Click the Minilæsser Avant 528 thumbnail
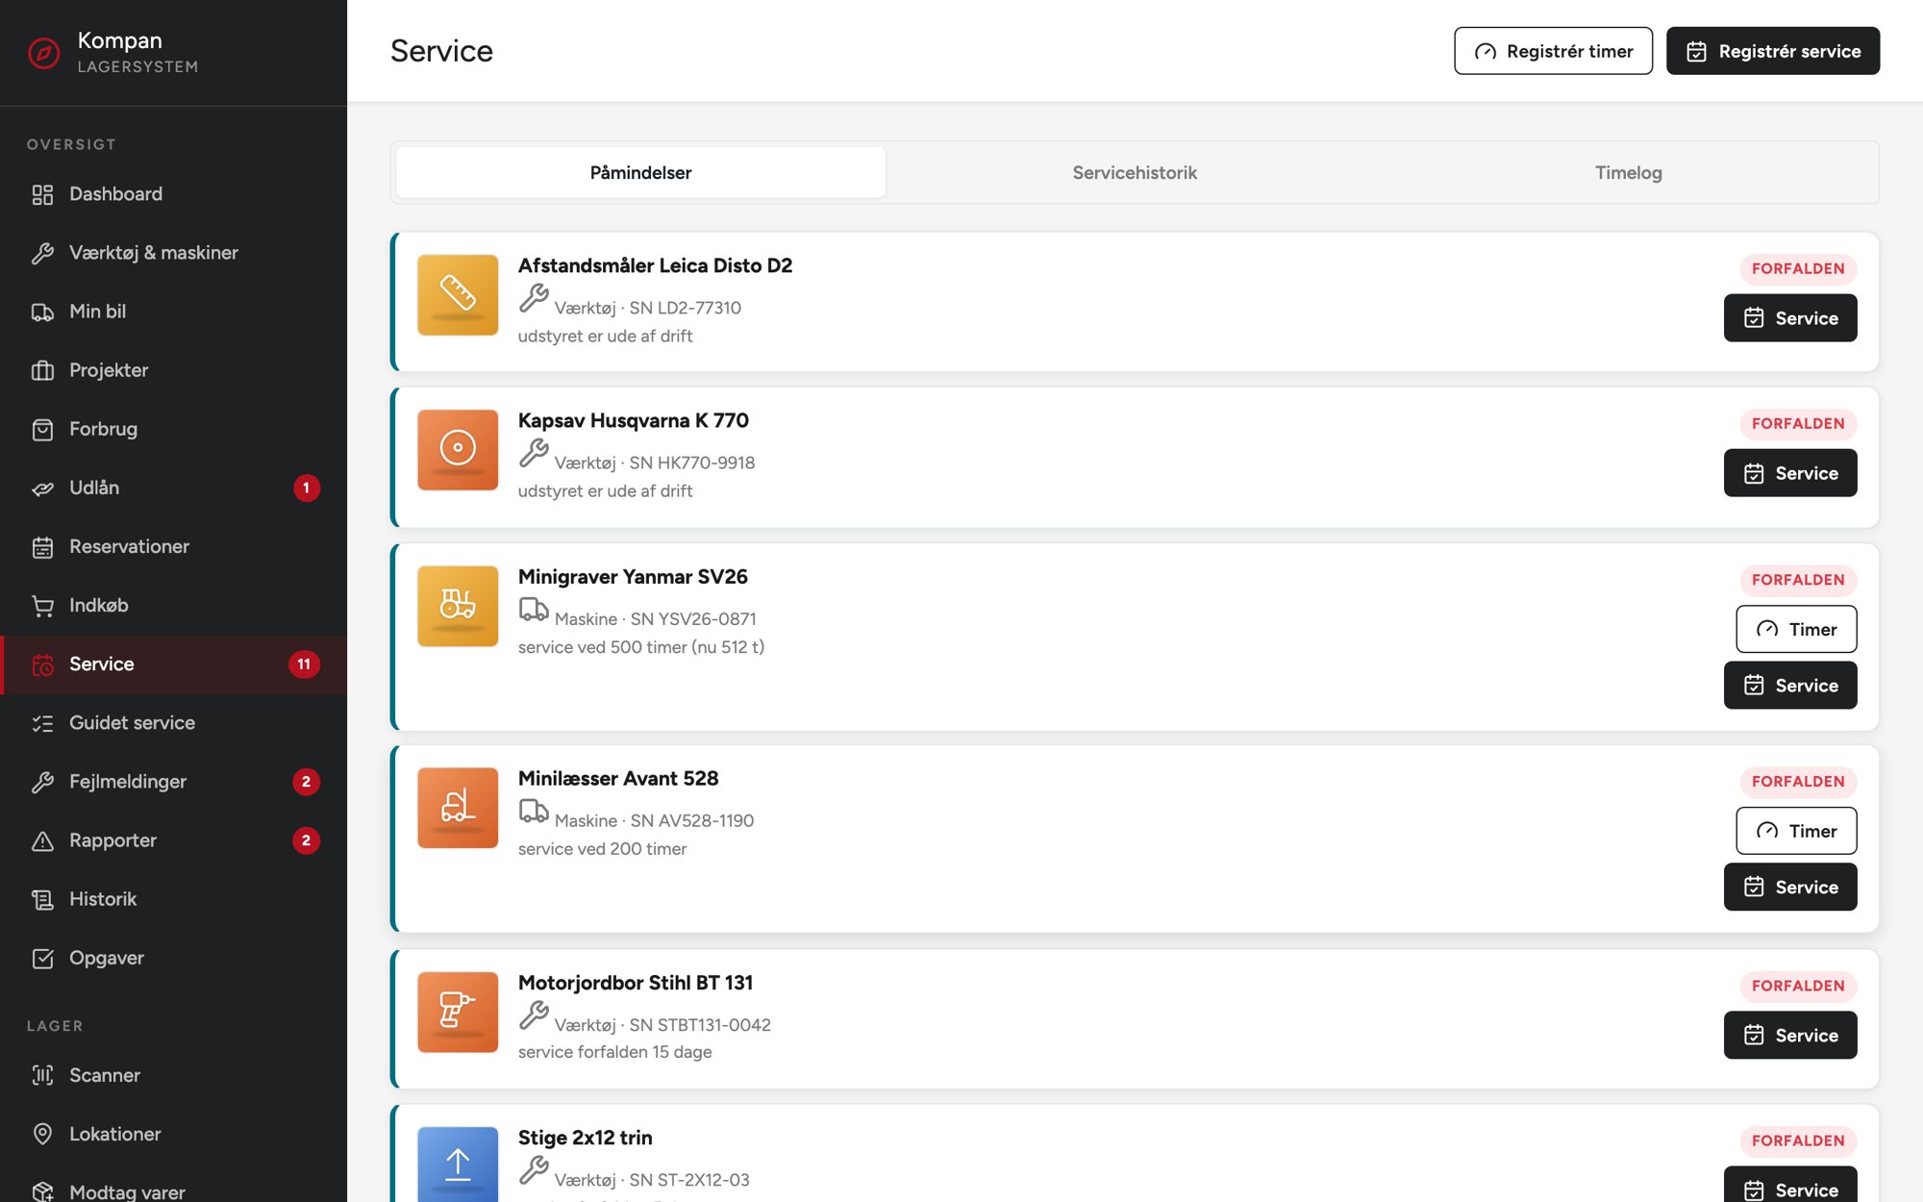The image size is (1923, 1202). (458, 808)
